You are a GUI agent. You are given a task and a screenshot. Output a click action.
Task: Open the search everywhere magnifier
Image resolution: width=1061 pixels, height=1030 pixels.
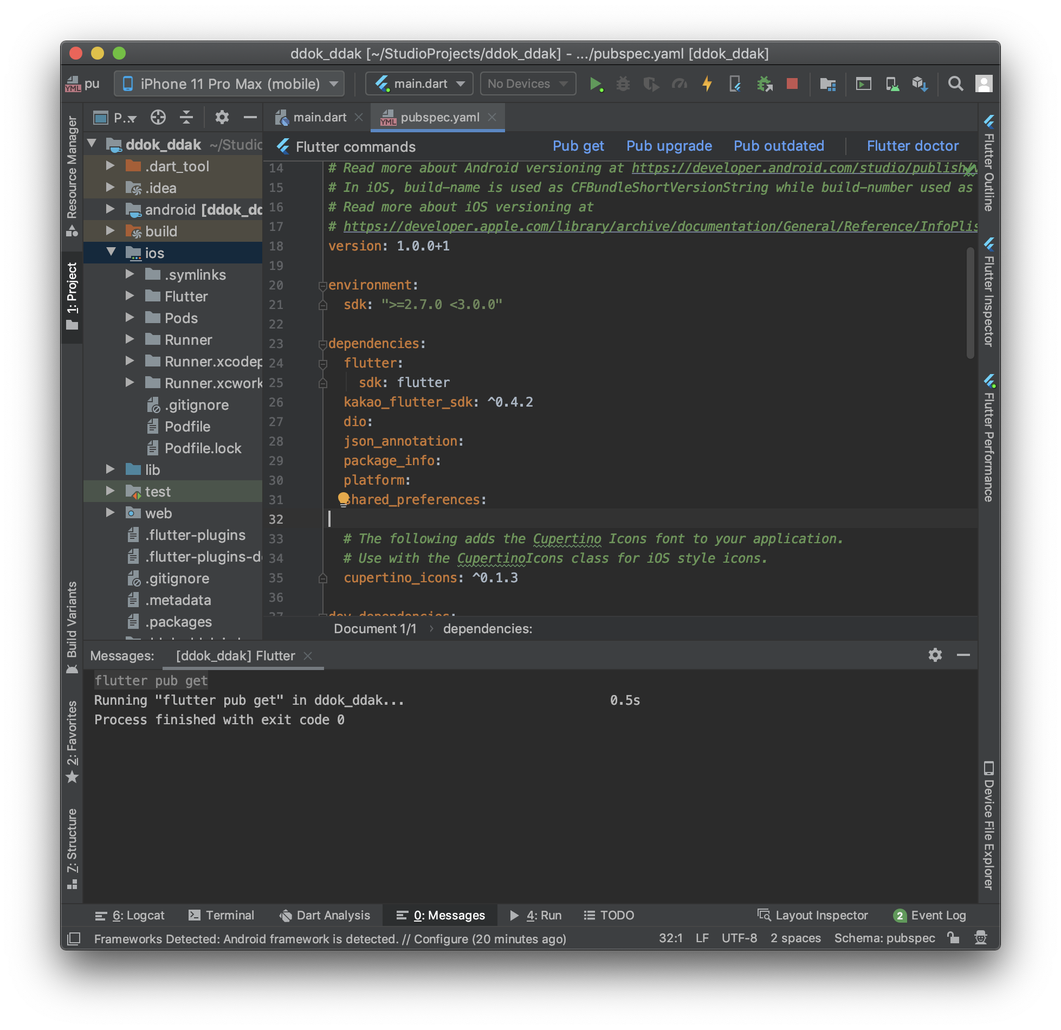click(955, 84)
